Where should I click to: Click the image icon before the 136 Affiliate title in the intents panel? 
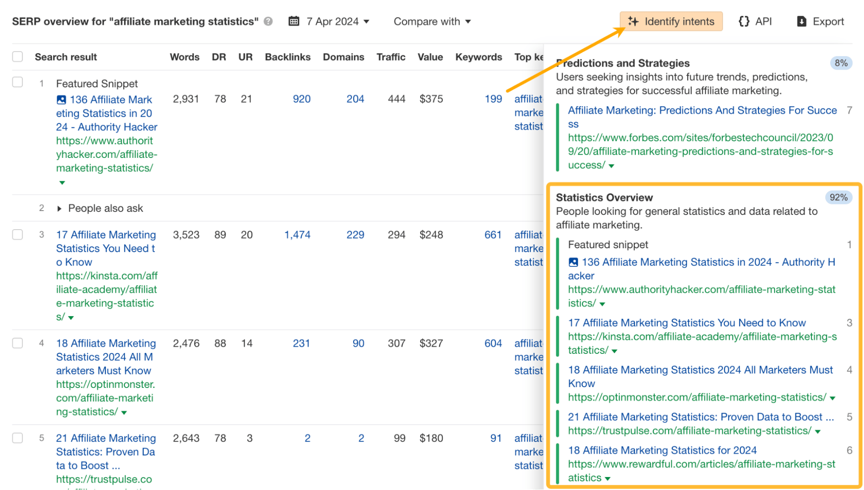(573, 262)
